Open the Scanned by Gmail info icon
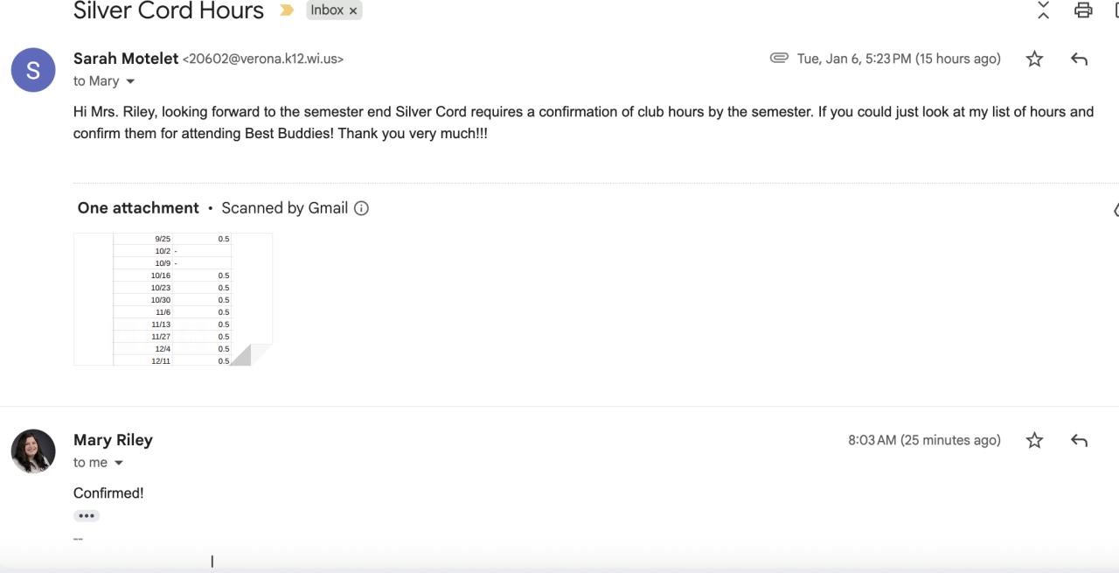Image resolution: width=1119 pixels, height=573 pixels. (x=361, y=208)
